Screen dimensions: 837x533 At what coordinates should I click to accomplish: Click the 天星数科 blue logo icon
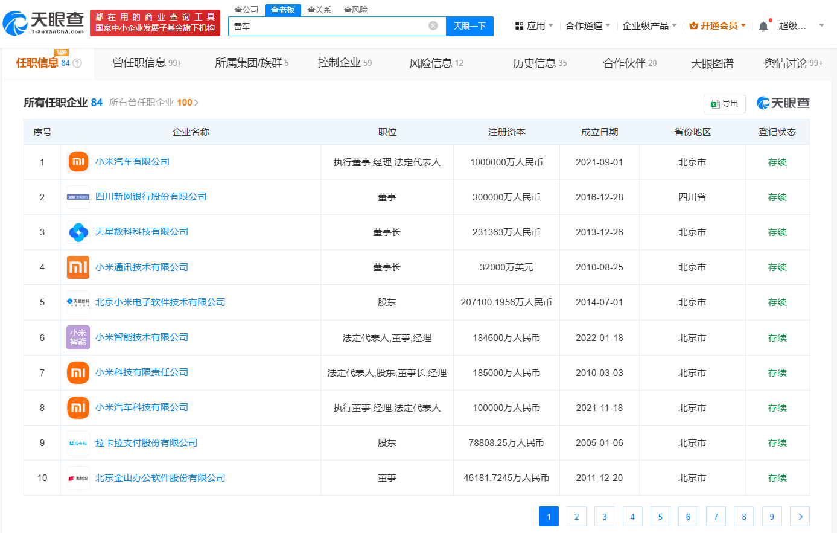coord(78,232)
